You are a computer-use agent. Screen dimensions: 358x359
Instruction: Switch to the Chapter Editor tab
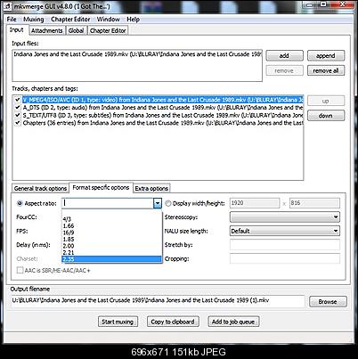[108, 30]
